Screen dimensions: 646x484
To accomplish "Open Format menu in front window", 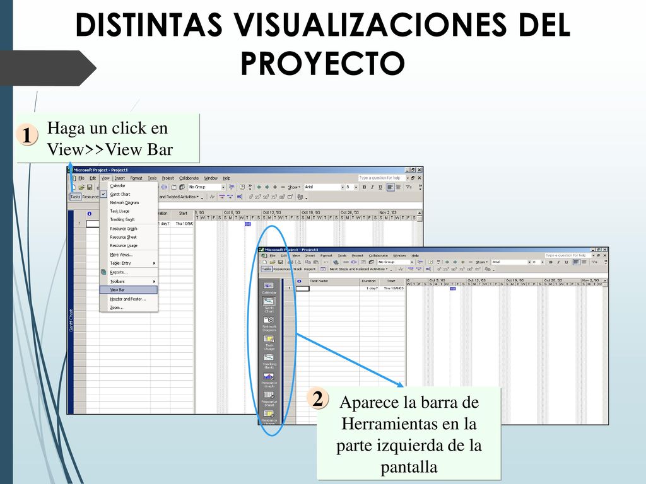I will pos(326,256).
